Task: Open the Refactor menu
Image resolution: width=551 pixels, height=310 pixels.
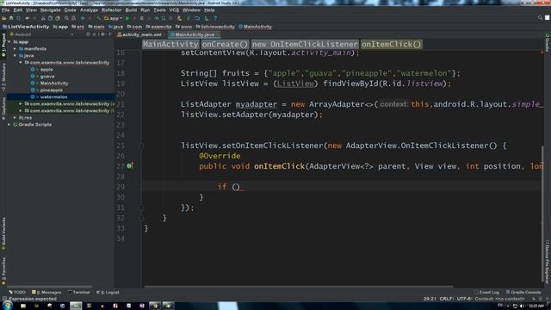Action: tap(111, 10)
